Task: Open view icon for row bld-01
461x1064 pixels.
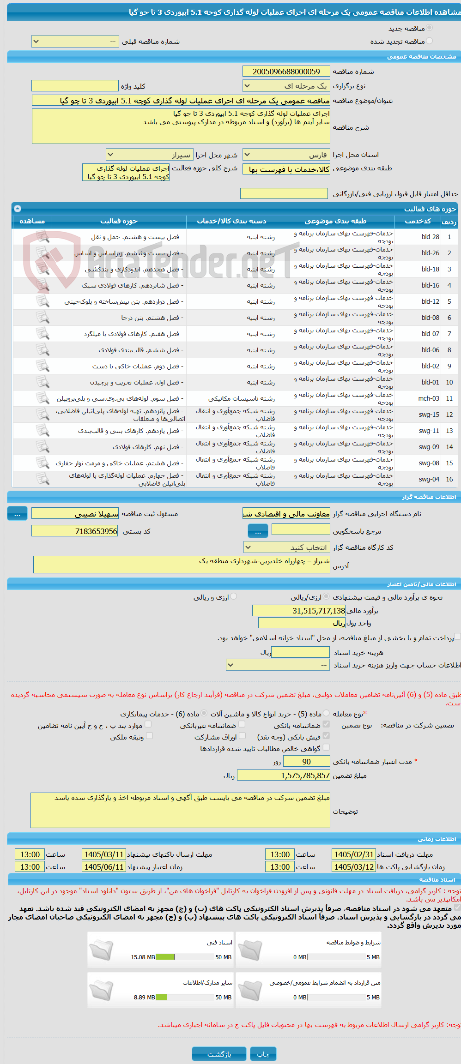Action: click(42, 382)
